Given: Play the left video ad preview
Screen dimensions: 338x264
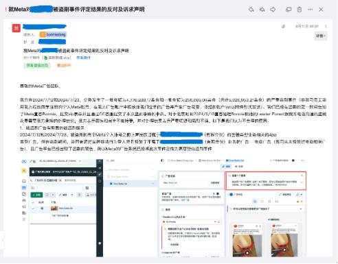Looking at the screenshot, I should pyautogui.click(x=247, y=253).
